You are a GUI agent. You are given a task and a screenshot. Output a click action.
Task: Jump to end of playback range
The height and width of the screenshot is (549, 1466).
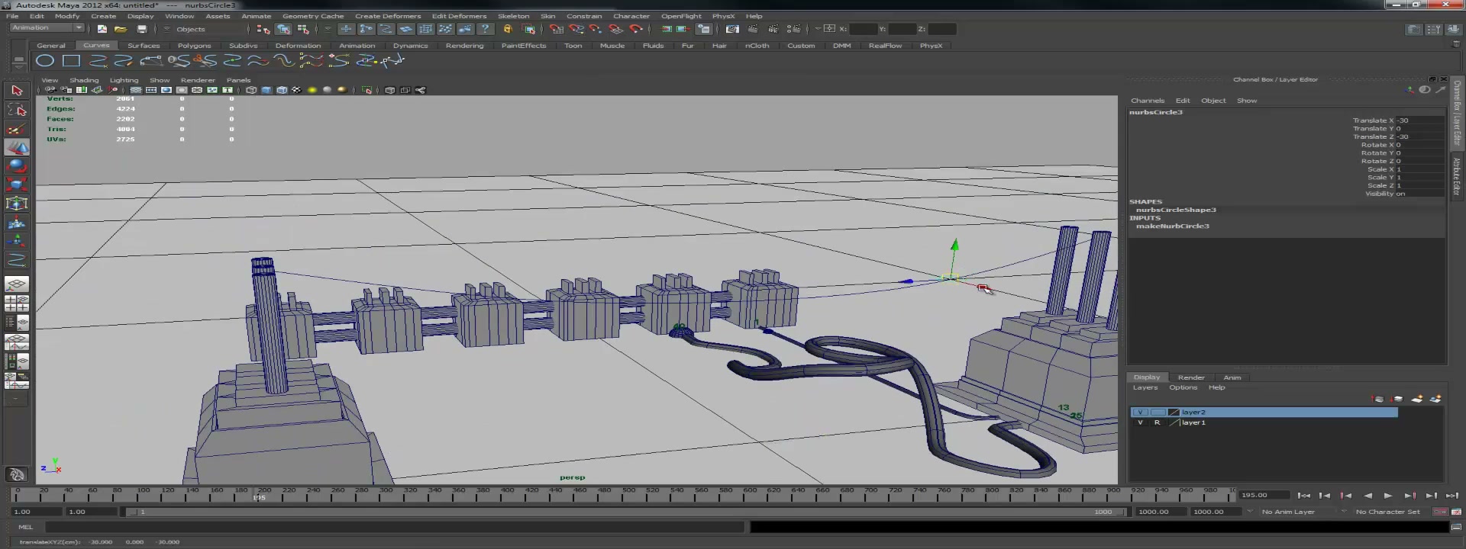[x=1452, y=496]
